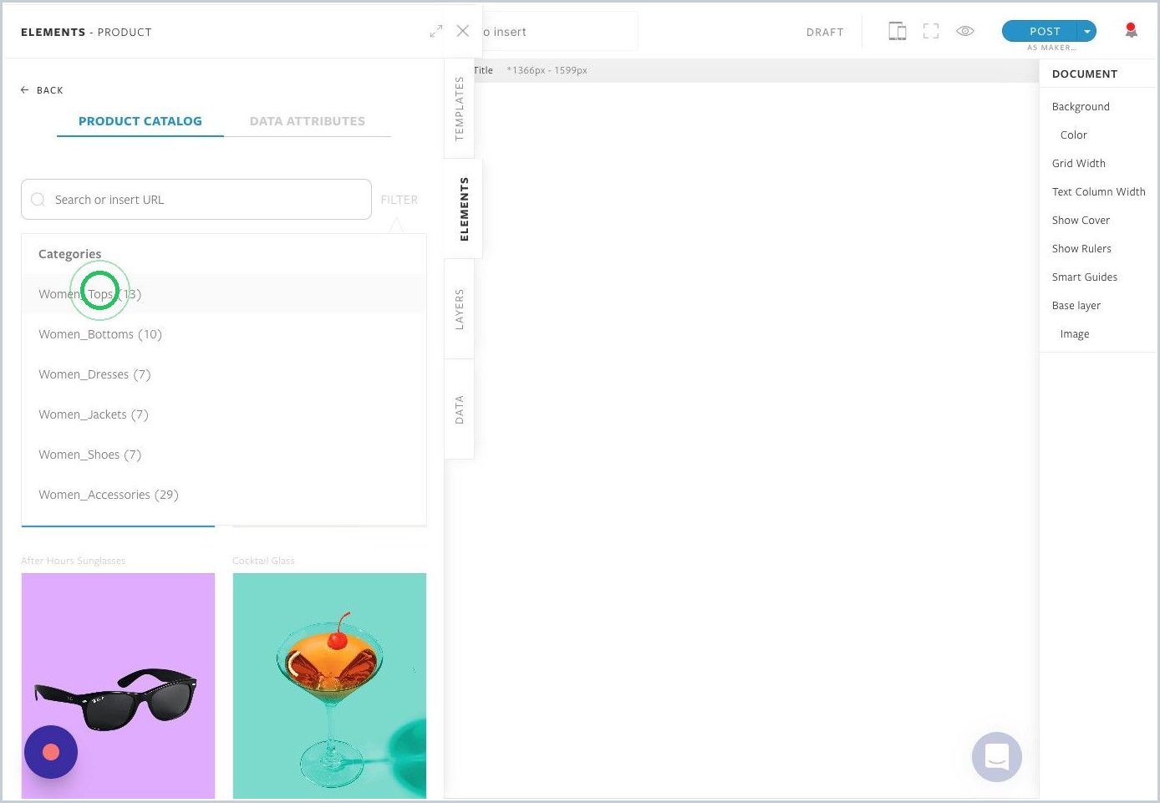Choose the Women_Dresses (7) category
The width and height of the screenshot is (1160, 803).
click(224, 374)
